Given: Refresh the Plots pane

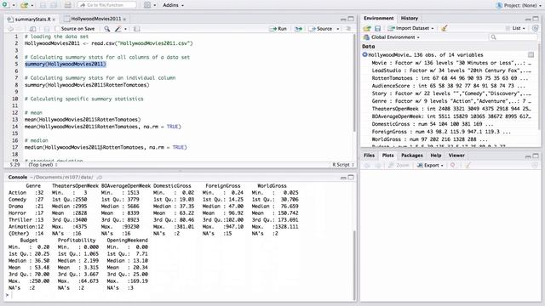Looking at the screenshot, I should [x=535, y=165].
